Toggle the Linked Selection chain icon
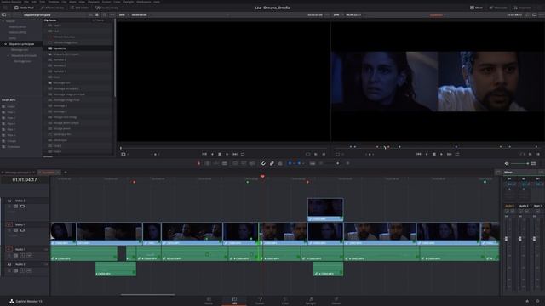The image size is (545, 306). (272, 163)
